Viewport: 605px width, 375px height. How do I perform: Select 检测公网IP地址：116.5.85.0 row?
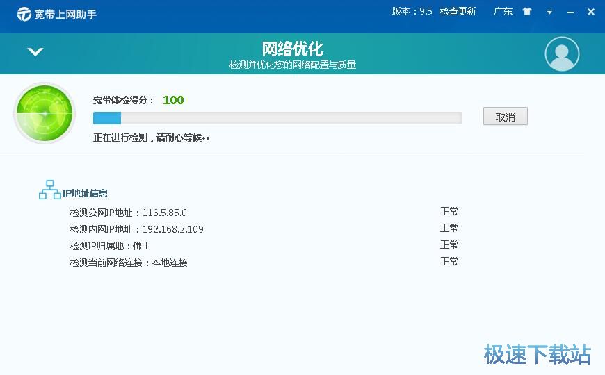coord(128,212)
